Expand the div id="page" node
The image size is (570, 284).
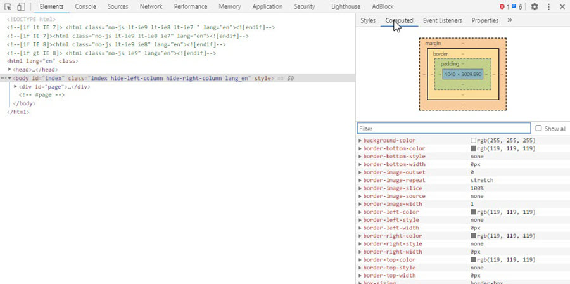point(16,87)
